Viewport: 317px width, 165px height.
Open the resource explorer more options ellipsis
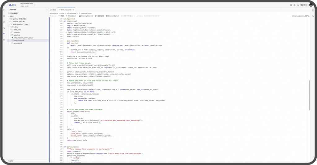tap(47, 10)
